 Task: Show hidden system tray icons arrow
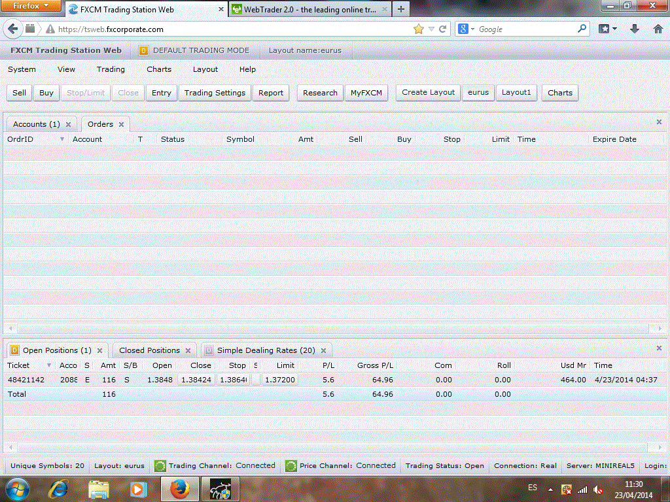(551, 490)
